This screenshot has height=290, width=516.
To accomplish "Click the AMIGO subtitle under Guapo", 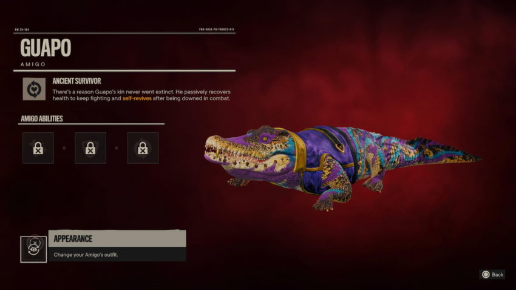I will pos(33,64).
